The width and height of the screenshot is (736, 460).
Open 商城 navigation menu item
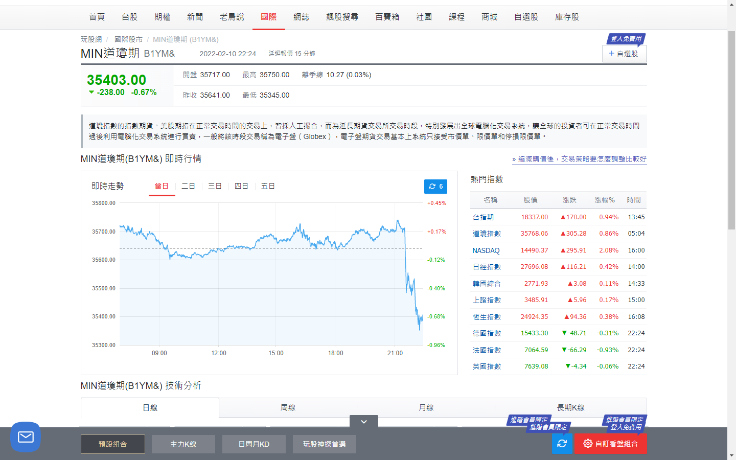coord(490,17)
